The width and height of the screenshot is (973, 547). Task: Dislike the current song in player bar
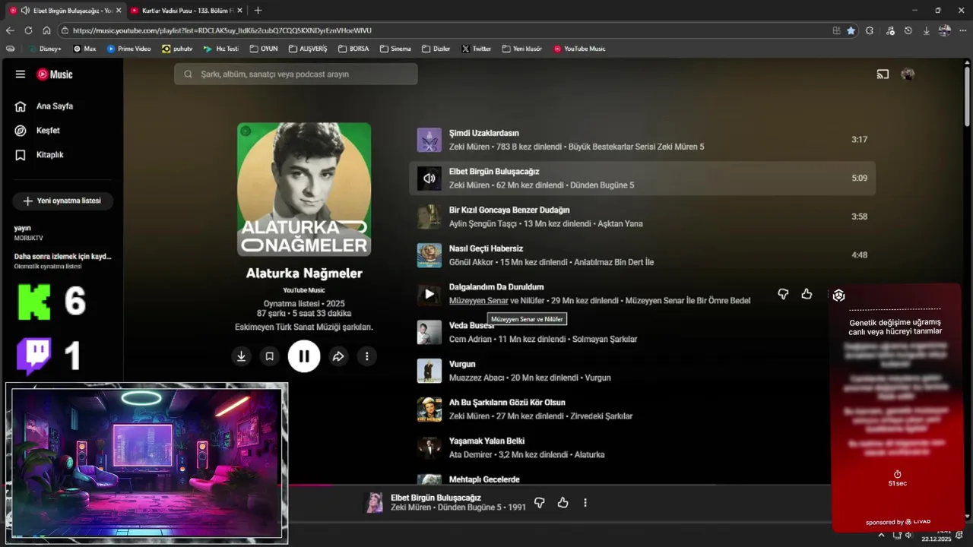(539, 503)
